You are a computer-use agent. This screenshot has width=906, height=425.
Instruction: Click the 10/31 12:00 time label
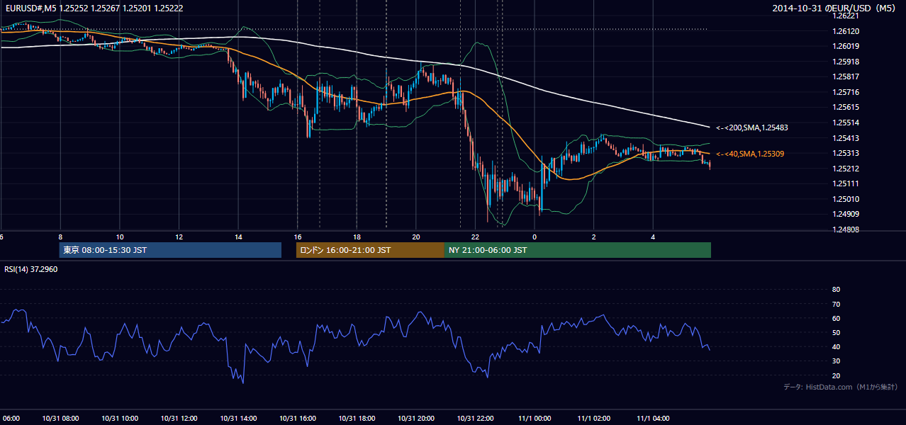click(179, 418)
